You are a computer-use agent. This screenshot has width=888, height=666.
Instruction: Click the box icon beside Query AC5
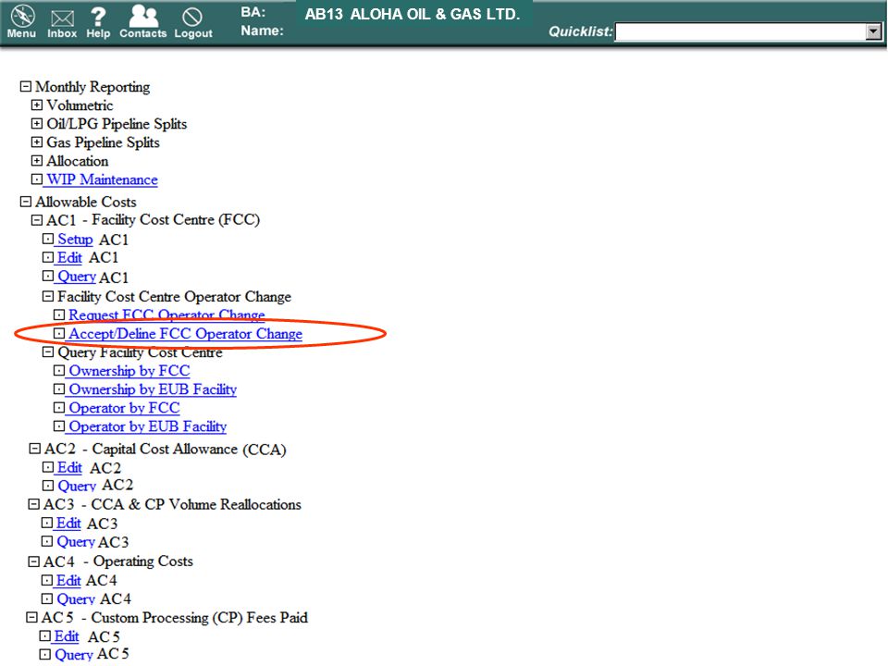click(44, 655)
